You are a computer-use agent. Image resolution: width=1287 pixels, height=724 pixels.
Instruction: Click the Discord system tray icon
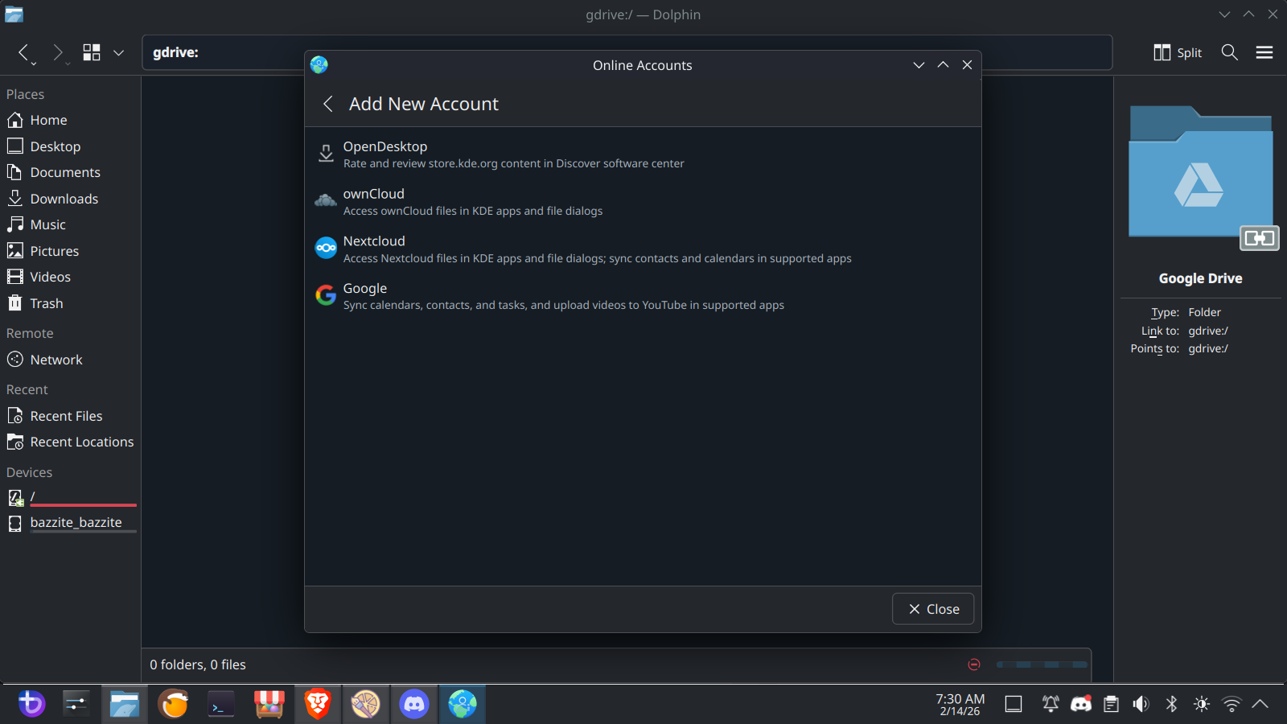point(1081,705)
